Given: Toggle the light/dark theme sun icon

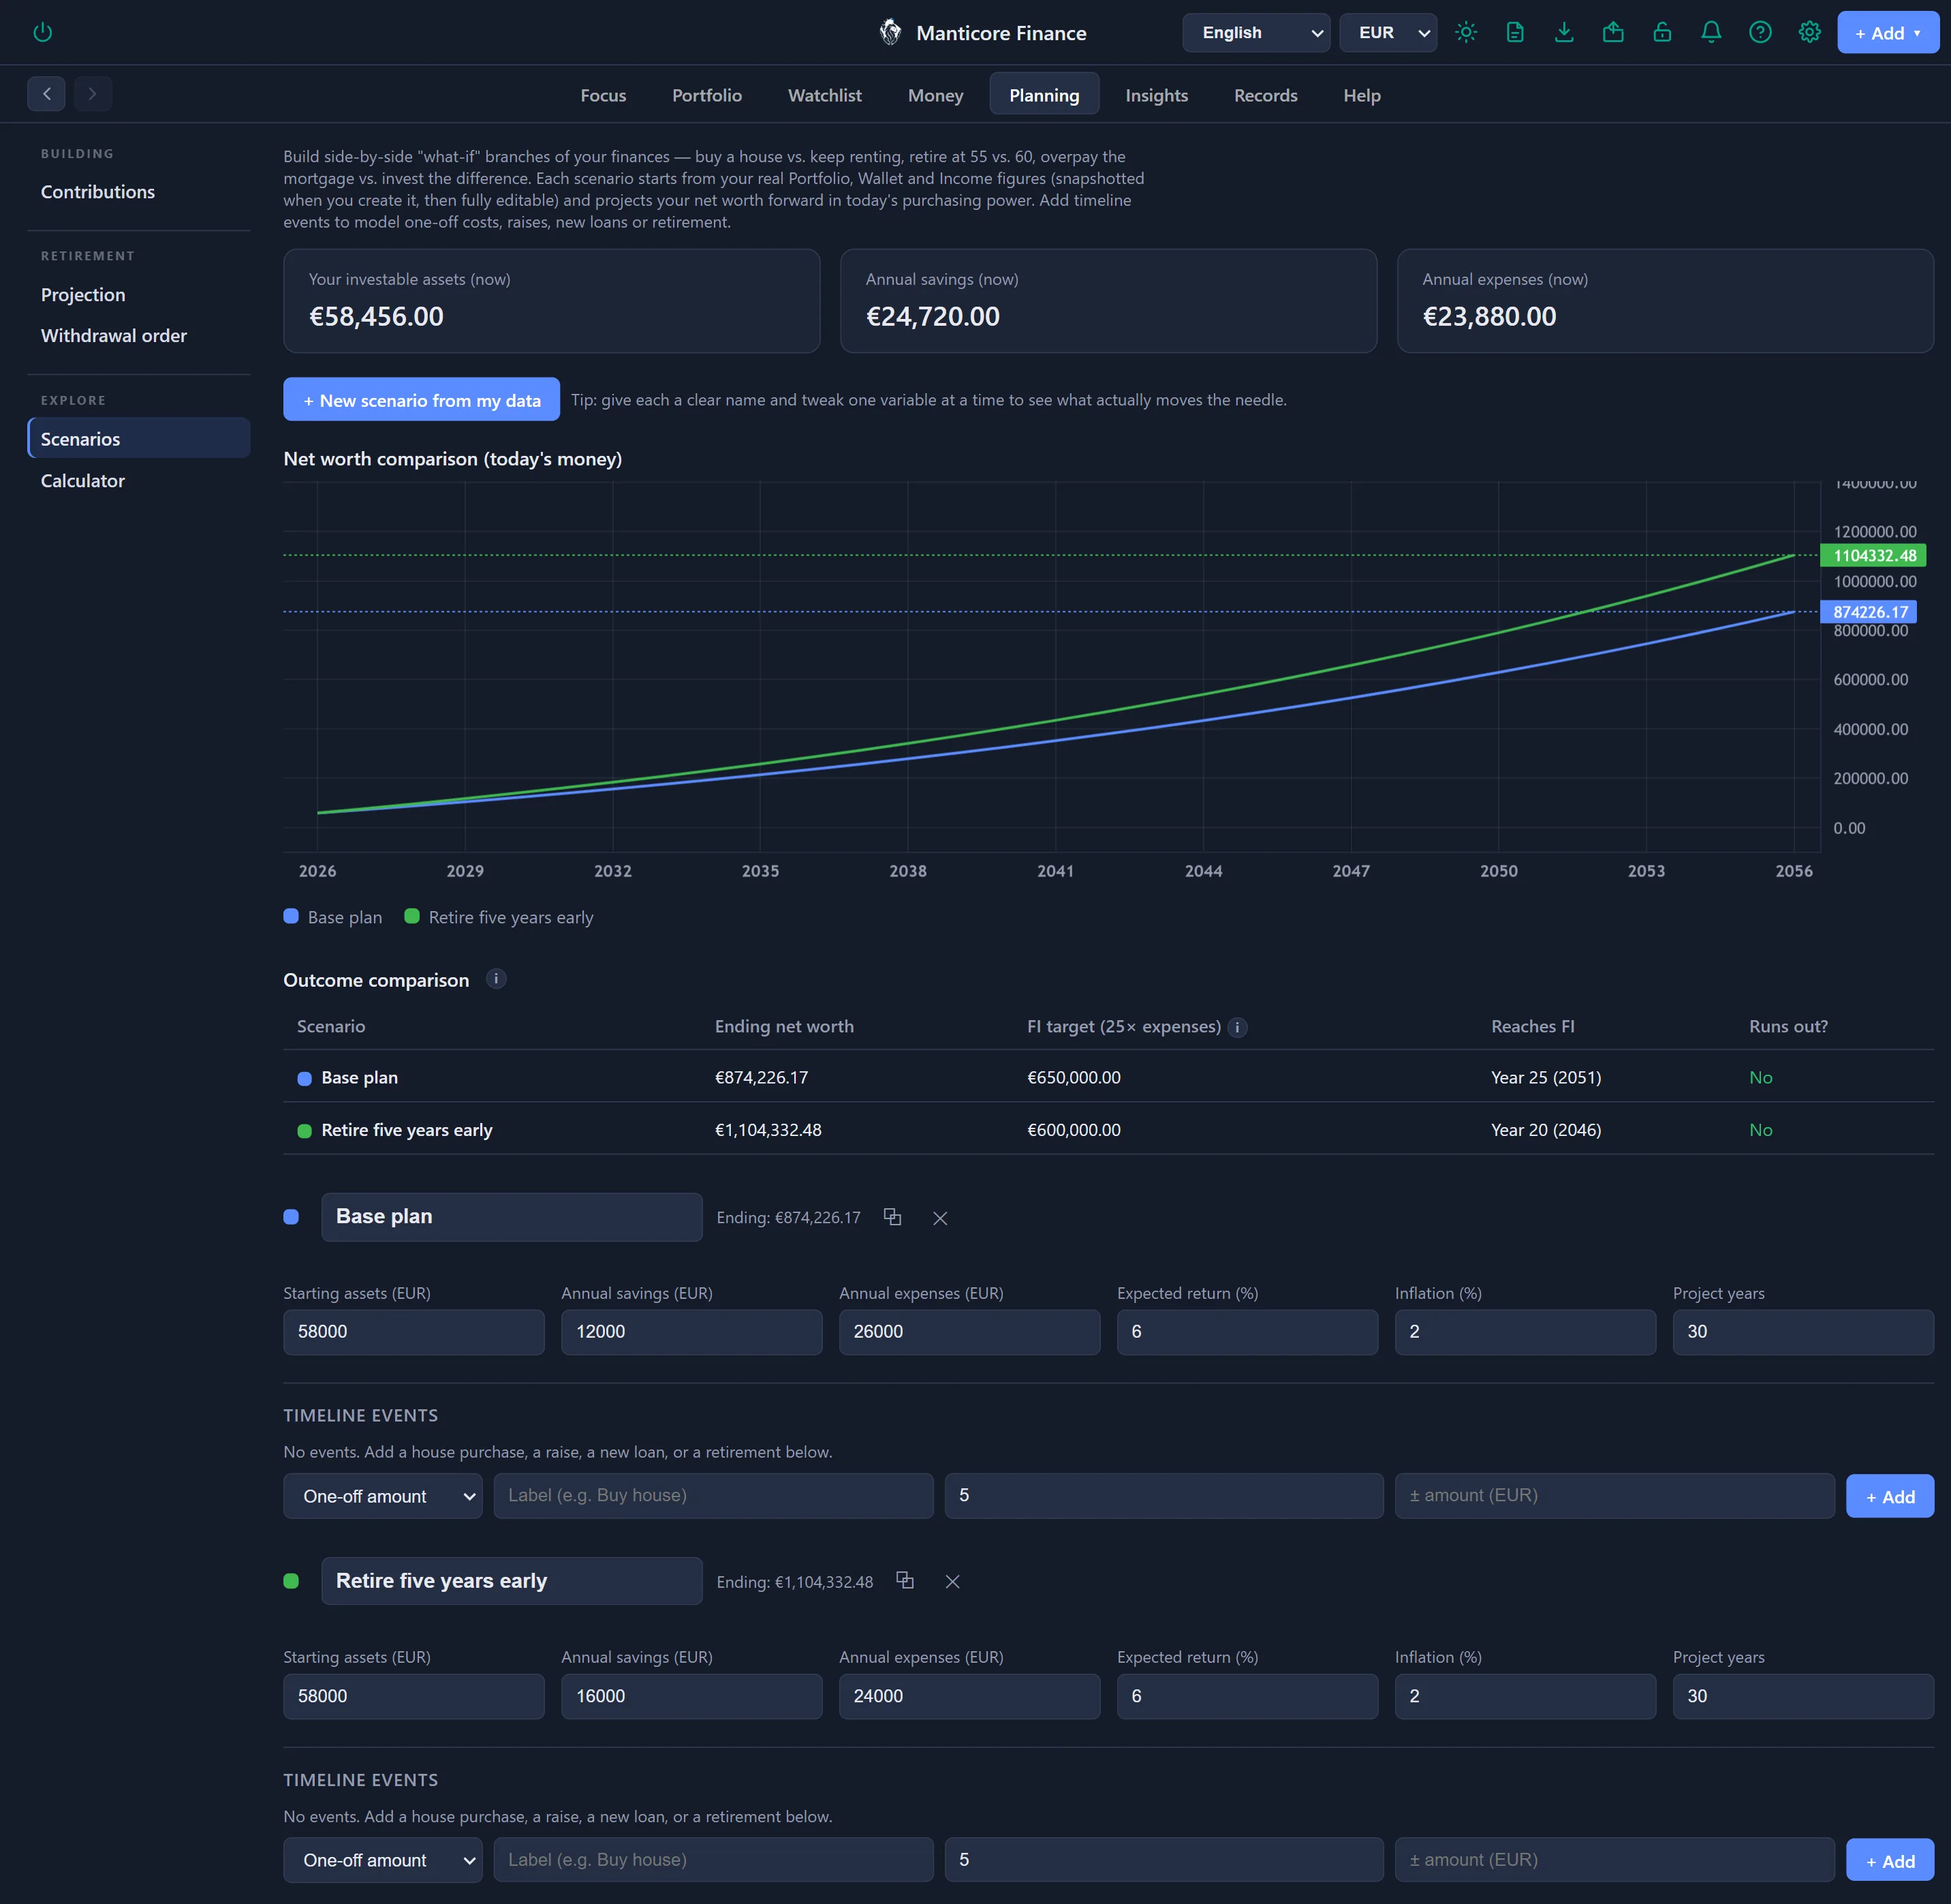Looking at the screenshot, I should [1466, 32].
